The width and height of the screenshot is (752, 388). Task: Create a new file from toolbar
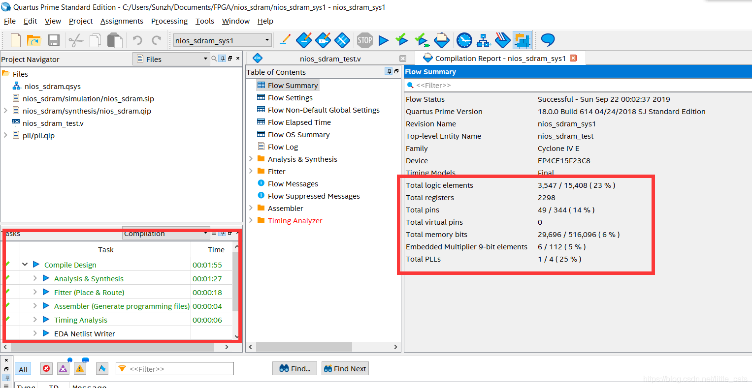click(16, 40)
